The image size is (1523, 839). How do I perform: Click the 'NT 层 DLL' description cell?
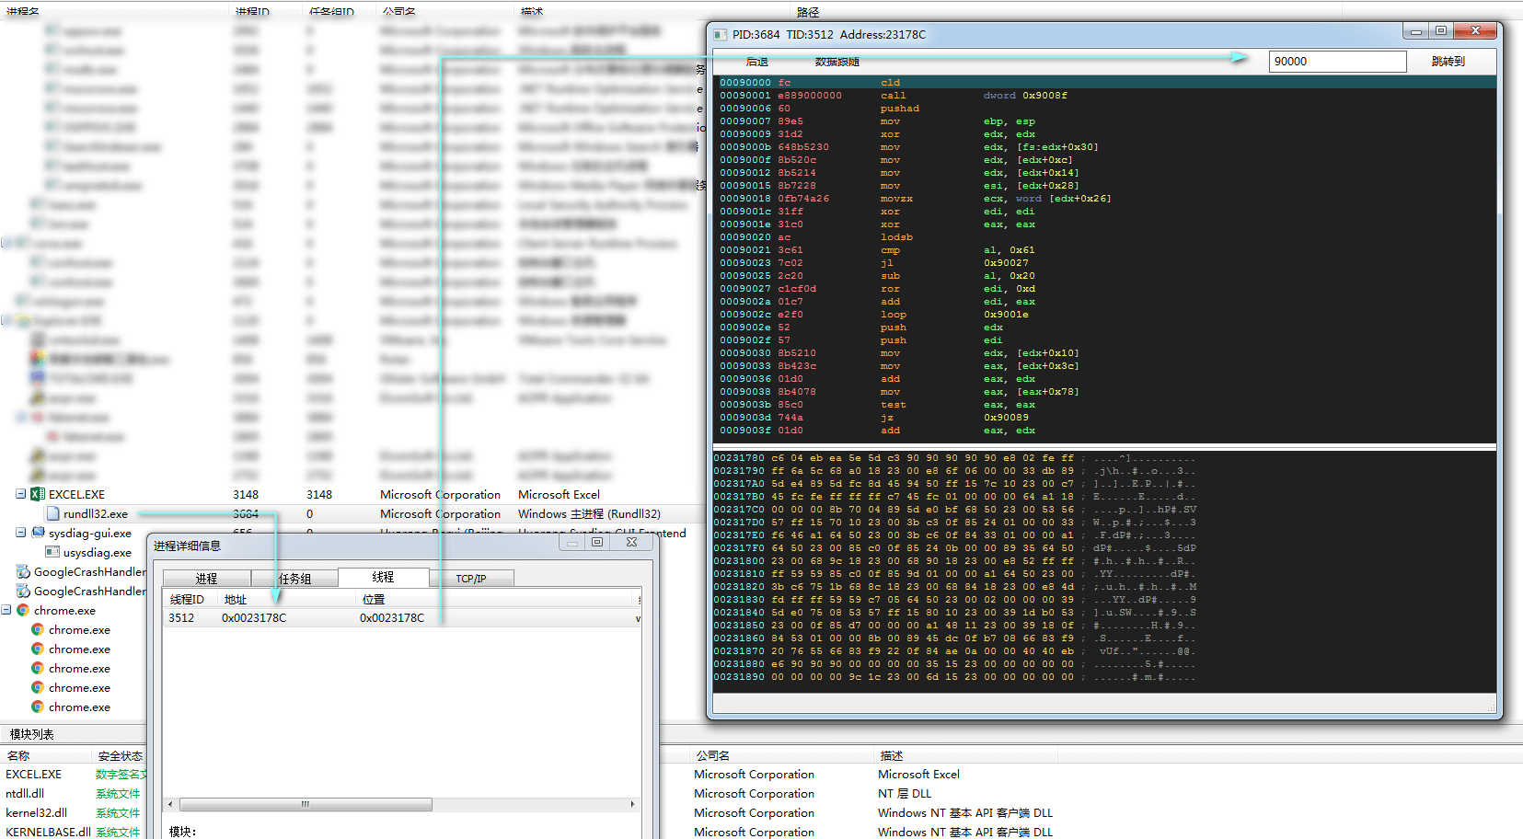coord(905,793)
